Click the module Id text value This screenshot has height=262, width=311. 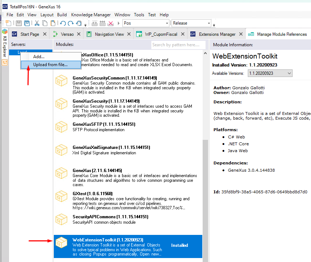click(264, 192)
